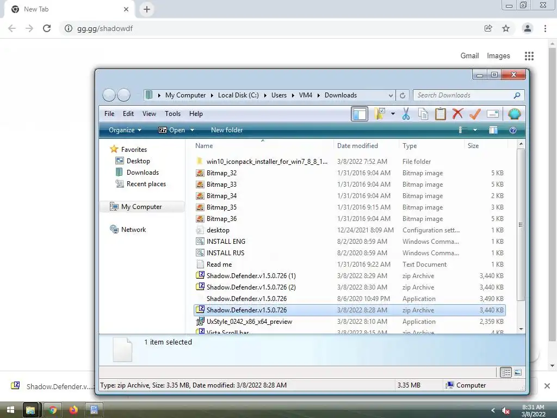Select My Computer in navigation pane

(141, 206)
